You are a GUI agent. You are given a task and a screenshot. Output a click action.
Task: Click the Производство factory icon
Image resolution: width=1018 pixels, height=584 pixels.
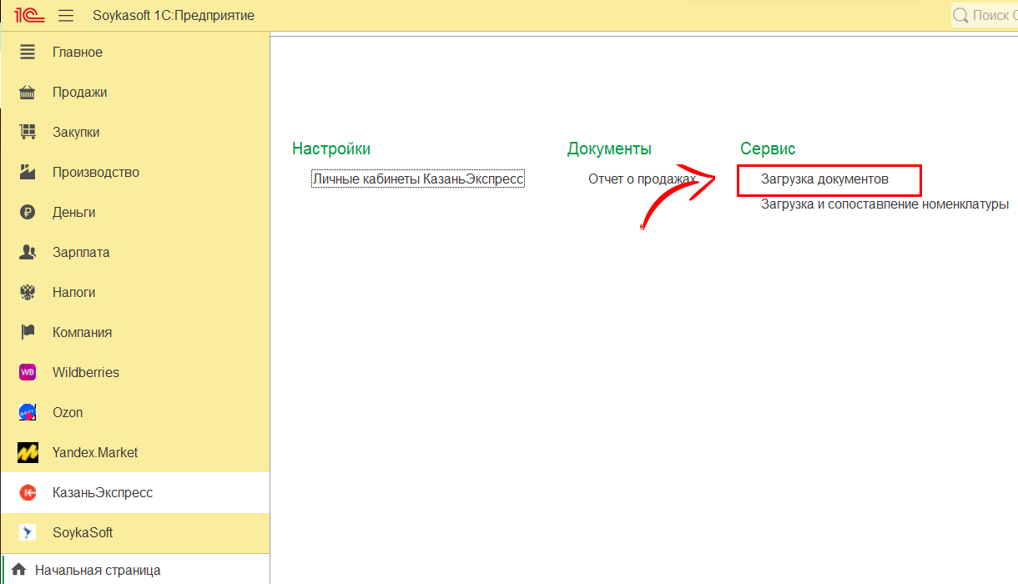28,172
